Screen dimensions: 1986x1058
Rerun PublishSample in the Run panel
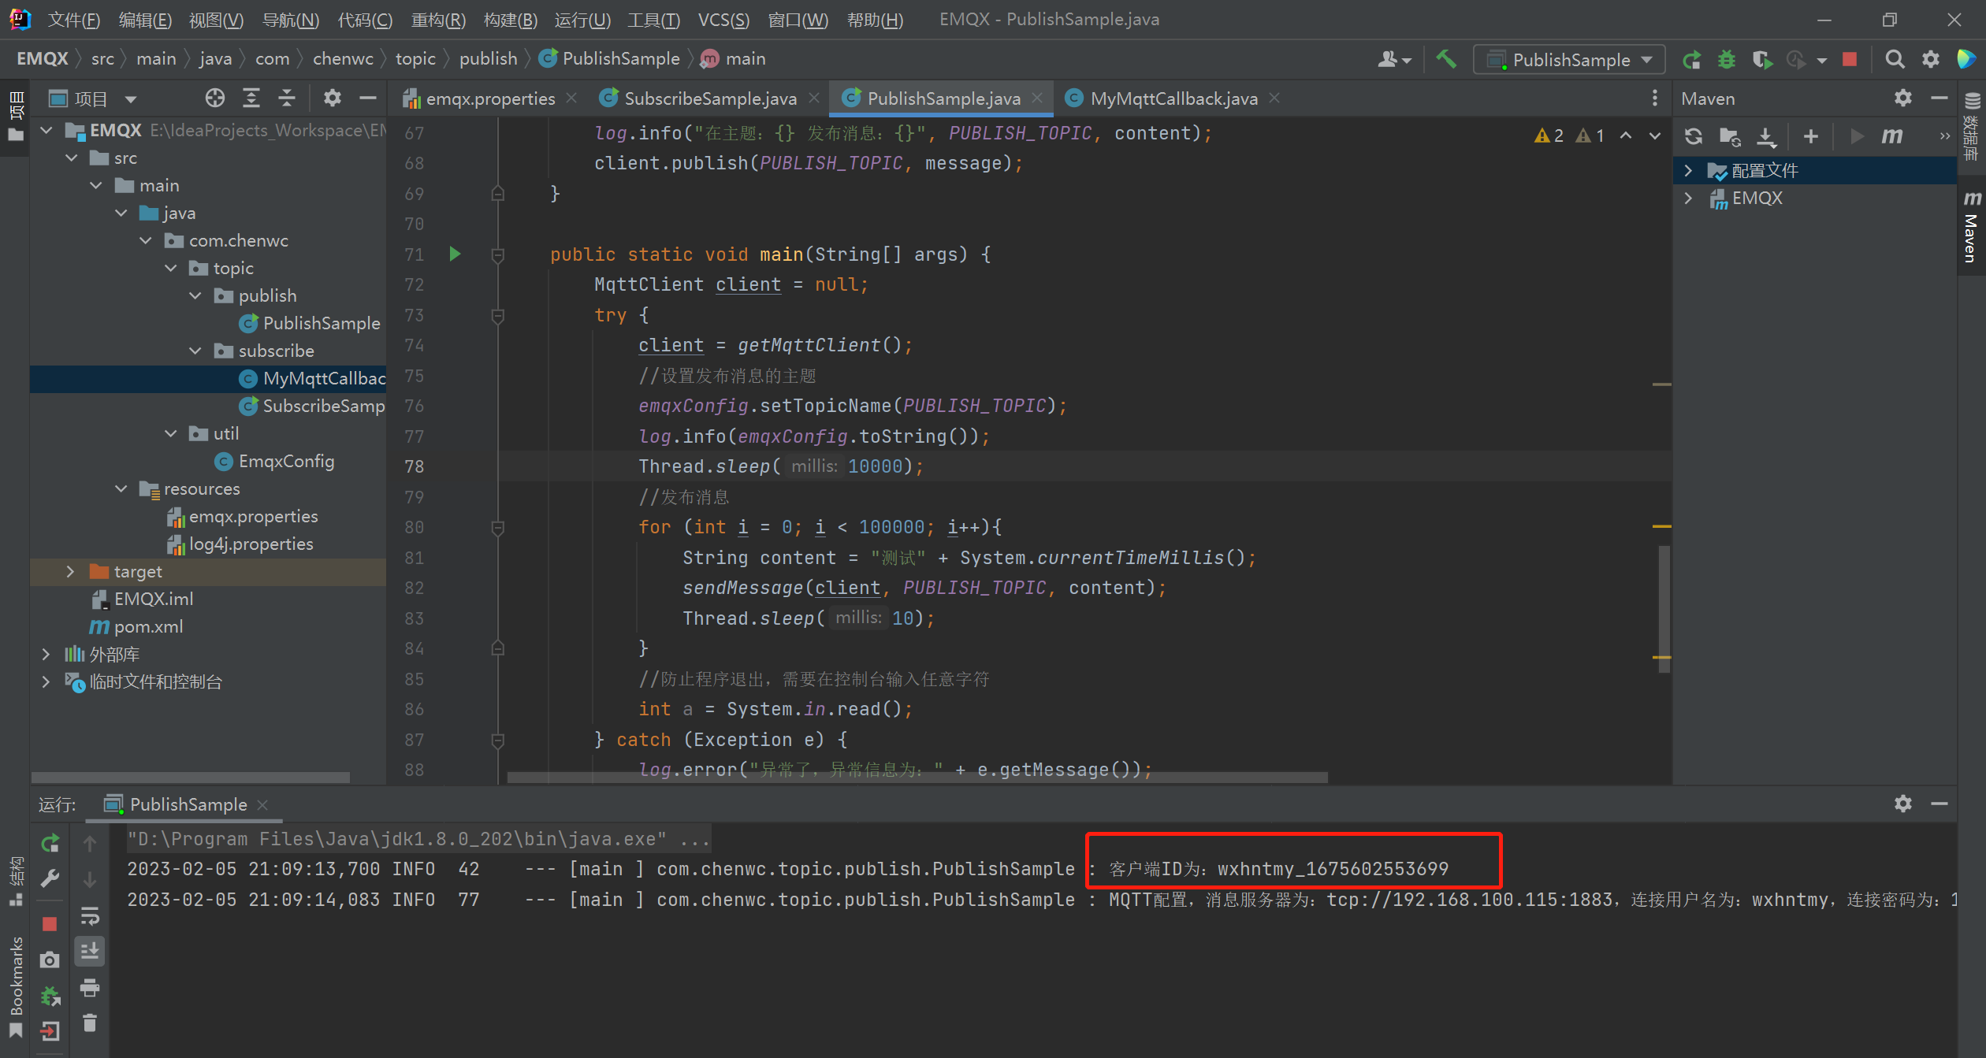pyautogui.click(x=50, y=842)
